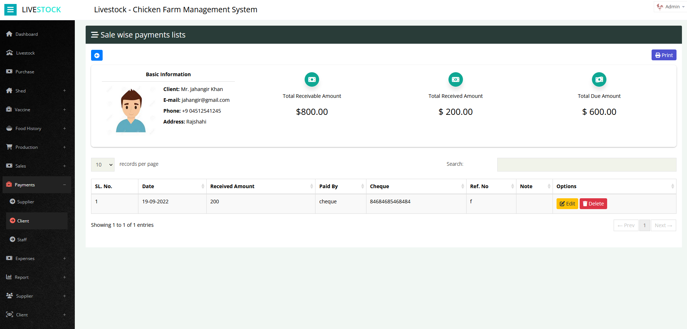Go to the Next page
Screen dimensions: 687x329
tap(663, 225)
